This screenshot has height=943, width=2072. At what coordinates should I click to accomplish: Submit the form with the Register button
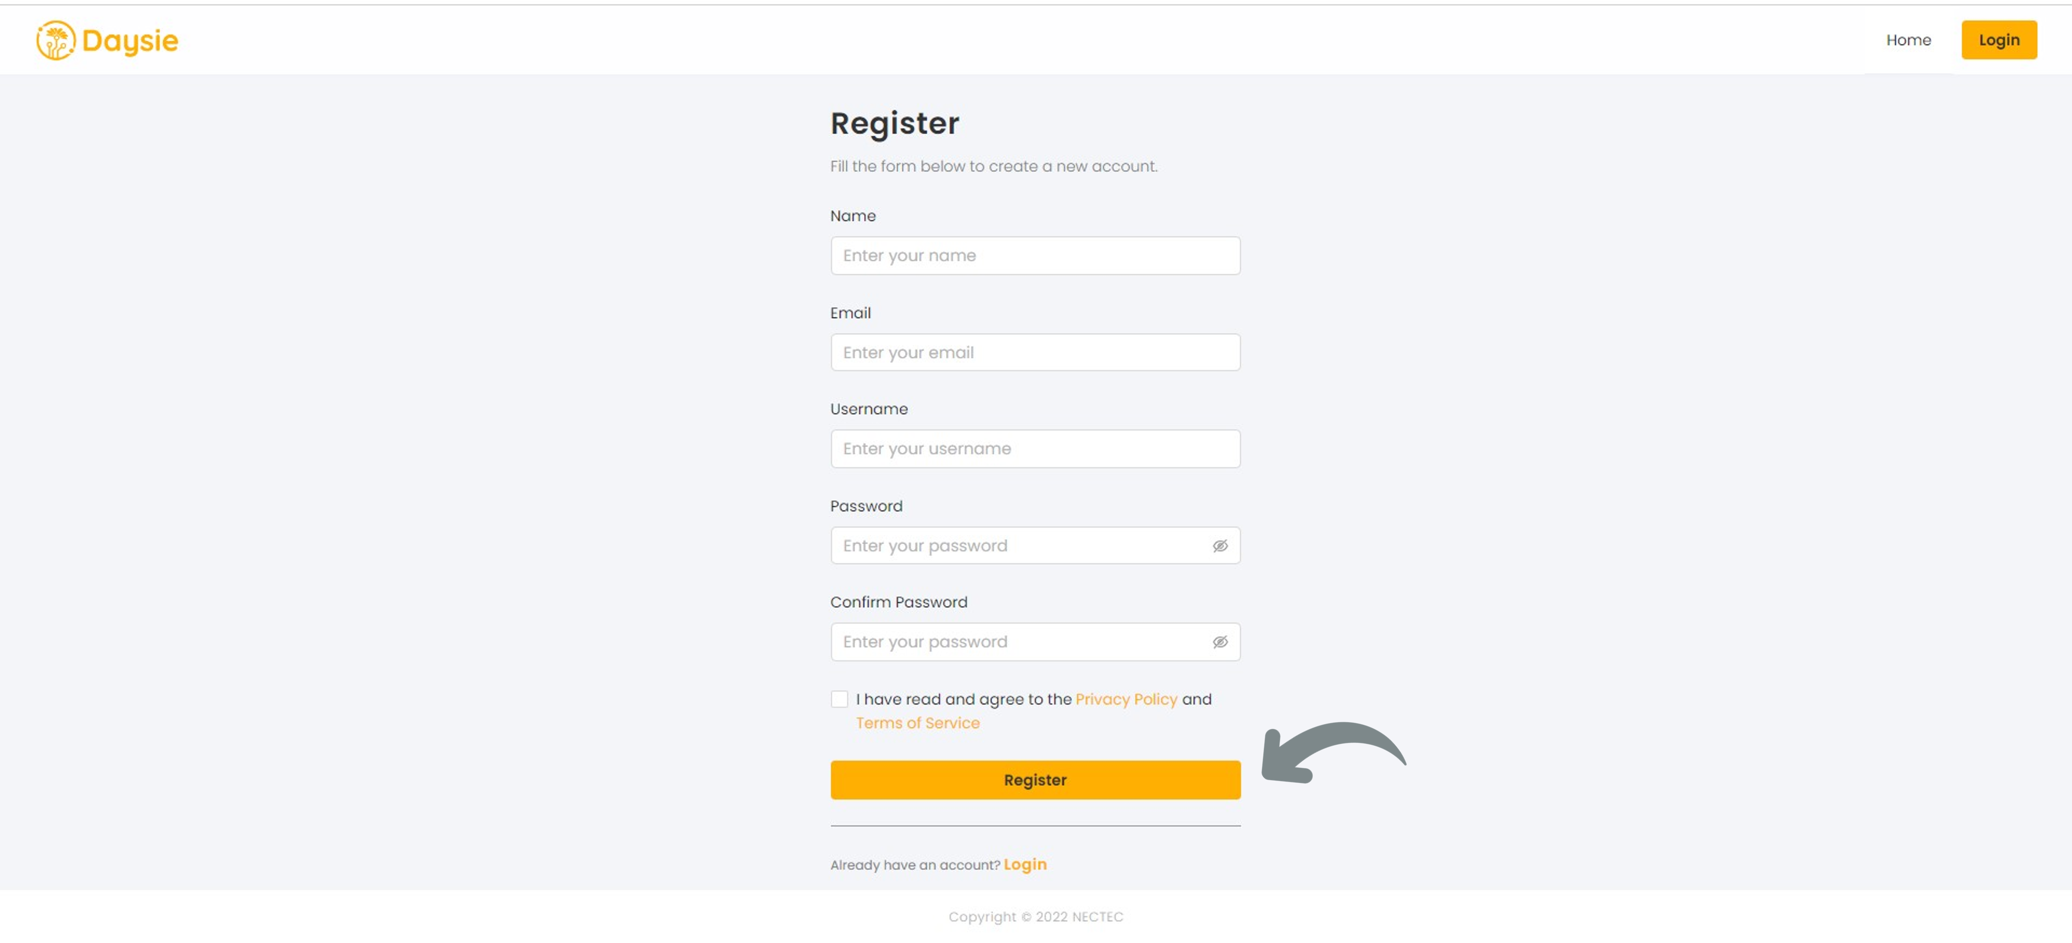[x=1035, y=779]
